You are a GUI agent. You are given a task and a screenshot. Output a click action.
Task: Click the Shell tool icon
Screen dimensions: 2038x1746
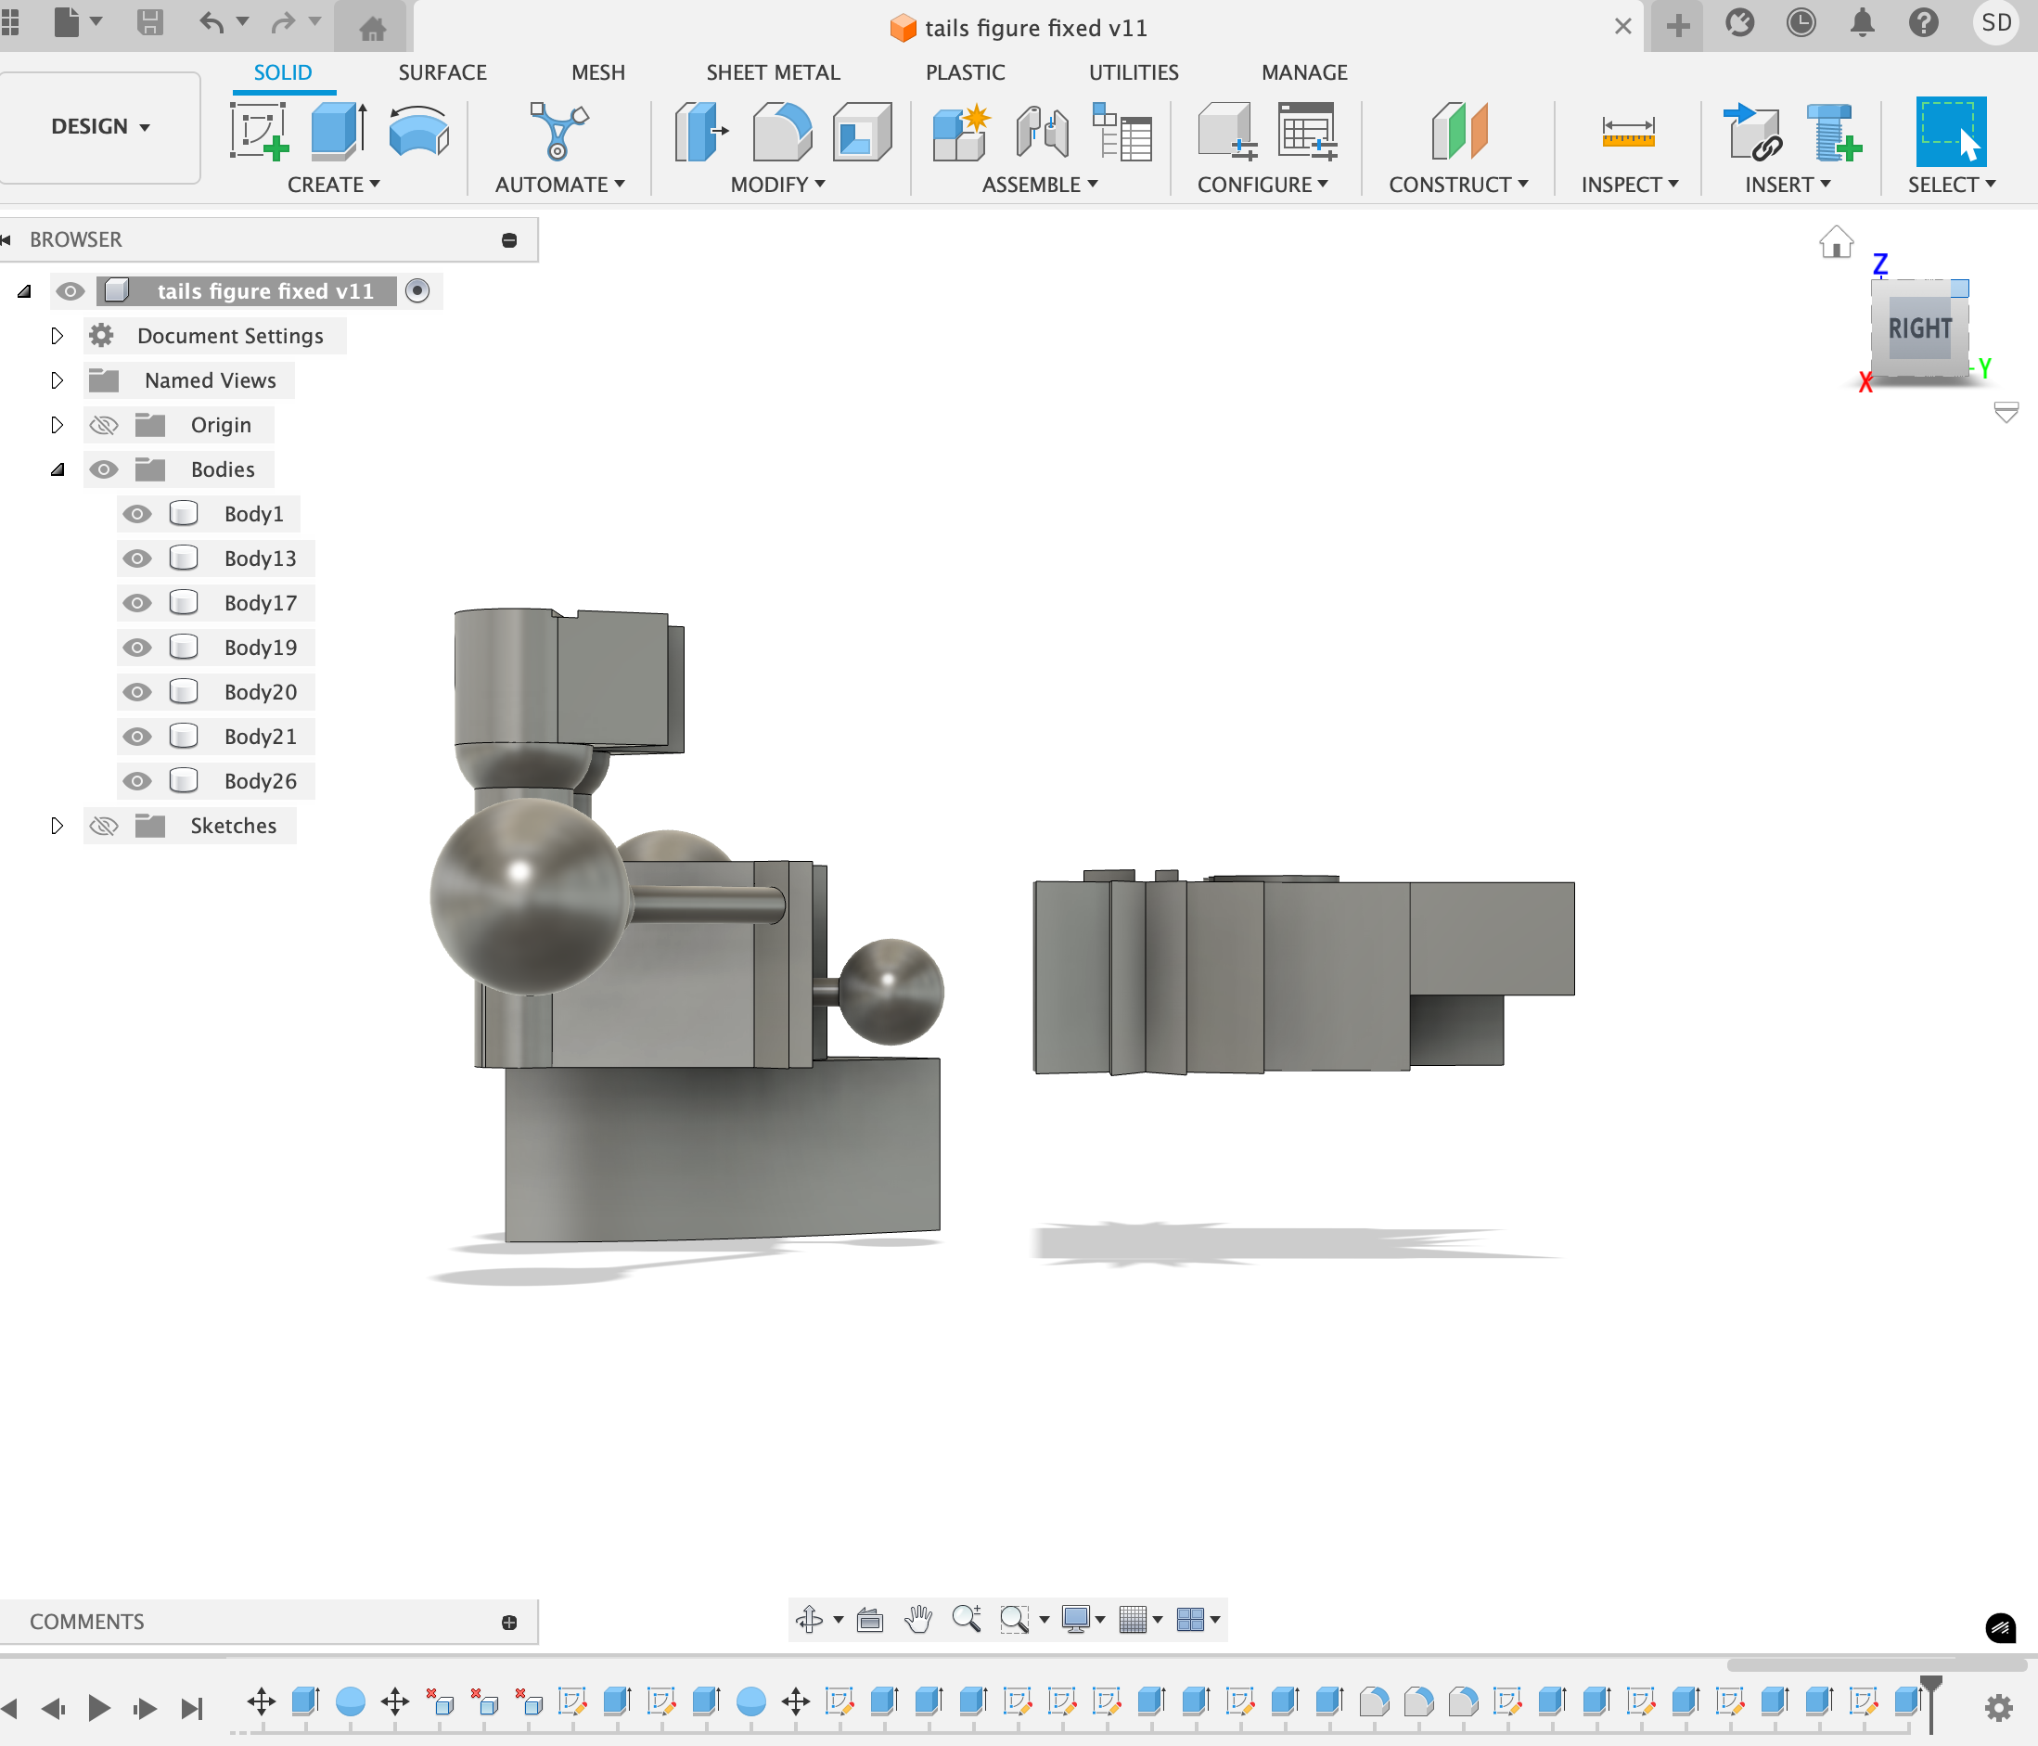click(x=861, y=131)
